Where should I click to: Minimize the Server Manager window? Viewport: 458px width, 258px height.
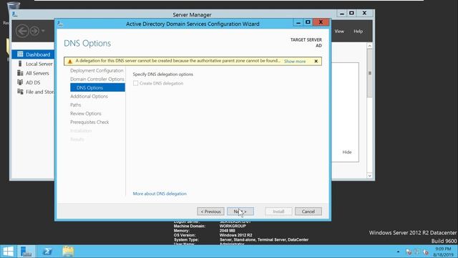click(x=341, y=13)
